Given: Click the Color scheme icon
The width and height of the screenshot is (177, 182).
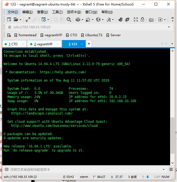Looking at the screenshot, I should pos(88,19).
